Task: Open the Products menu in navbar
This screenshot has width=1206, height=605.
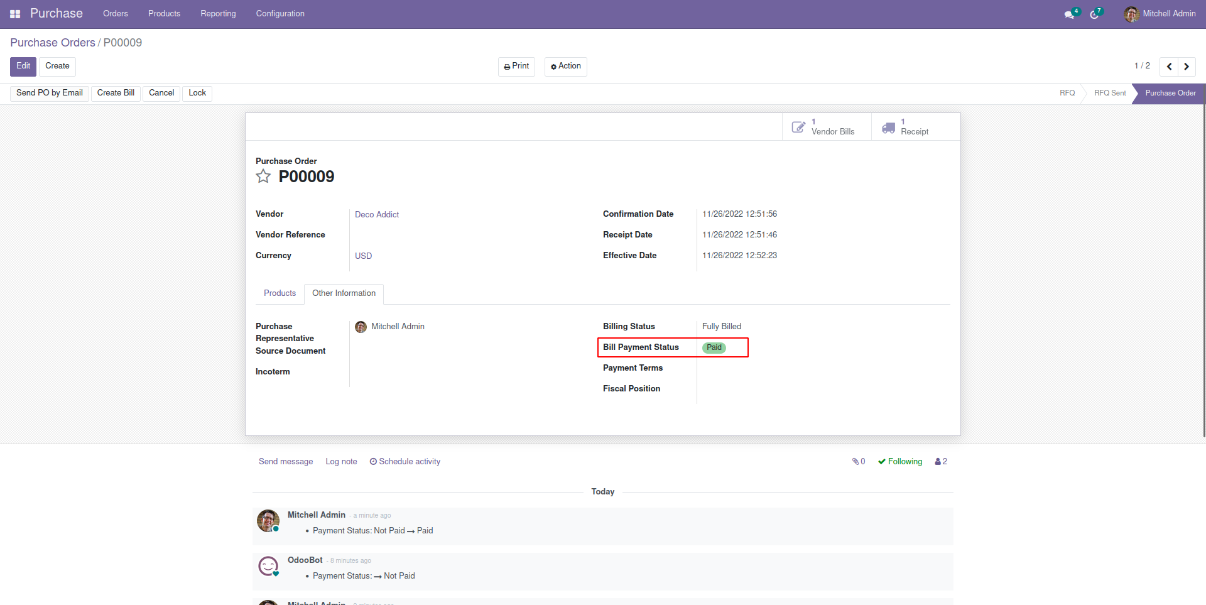Action: pos(164,14)
